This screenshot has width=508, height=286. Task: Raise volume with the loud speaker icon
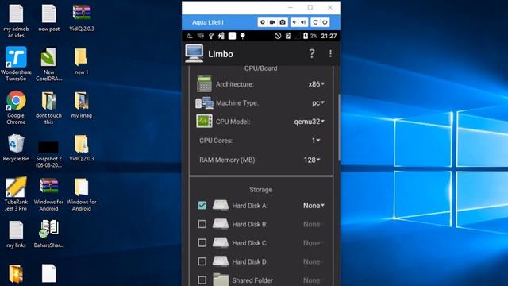point(303,22)
